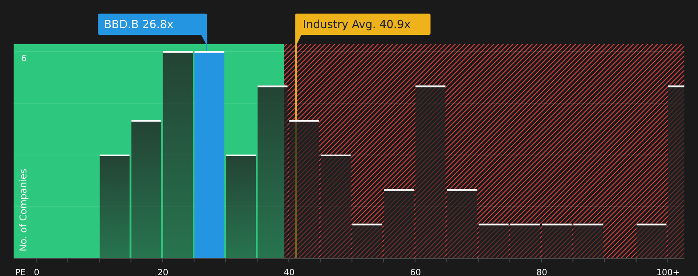
Task: Click the bar for PE 65 to 70
Action: [x=462, y=224]
